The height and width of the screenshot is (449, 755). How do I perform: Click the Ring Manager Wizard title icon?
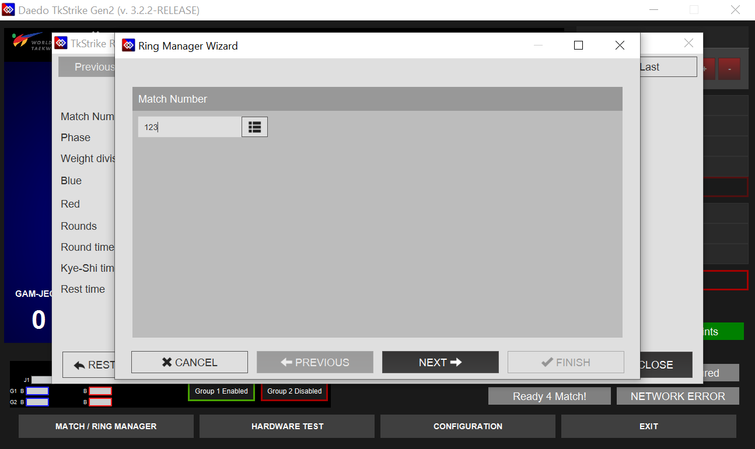tap(128, 45)
